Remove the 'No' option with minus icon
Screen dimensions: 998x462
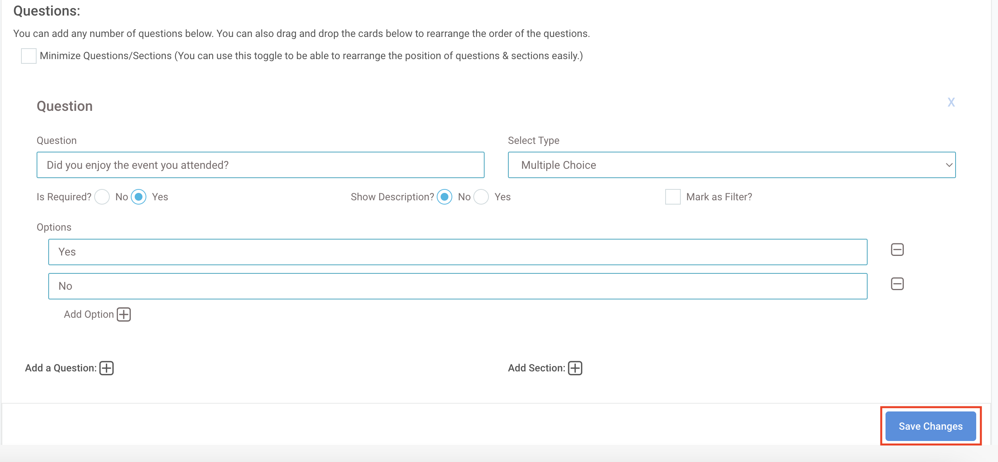897,284
